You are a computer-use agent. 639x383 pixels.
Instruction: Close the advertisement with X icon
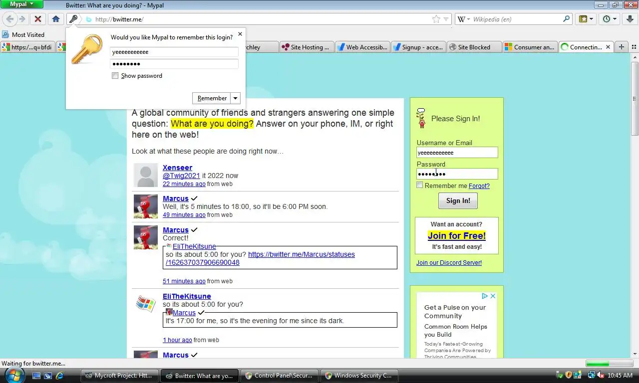[x=493, y=296]
